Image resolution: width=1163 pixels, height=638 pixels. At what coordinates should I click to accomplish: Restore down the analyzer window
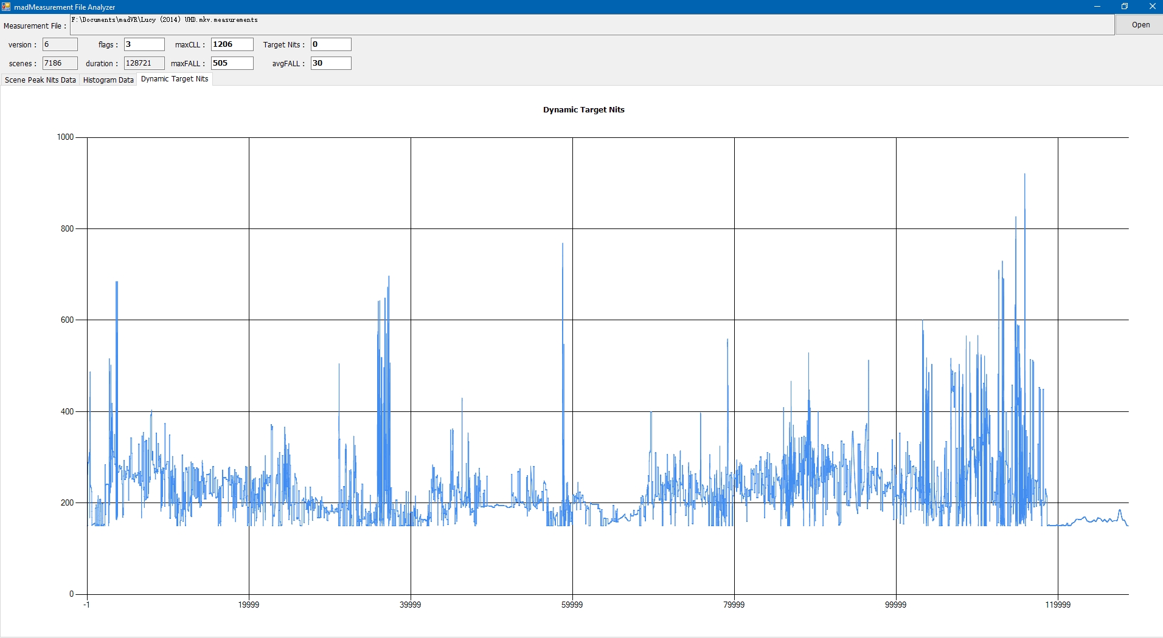[x=1125, y=7]
